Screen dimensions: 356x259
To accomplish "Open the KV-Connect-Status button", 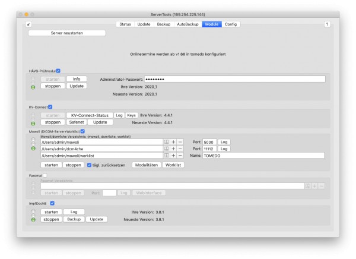I will 90,115.
